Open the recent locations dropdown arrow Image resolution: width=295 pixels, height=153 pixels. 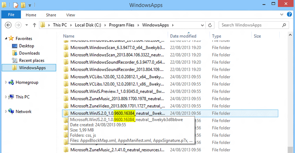point(27,25)
